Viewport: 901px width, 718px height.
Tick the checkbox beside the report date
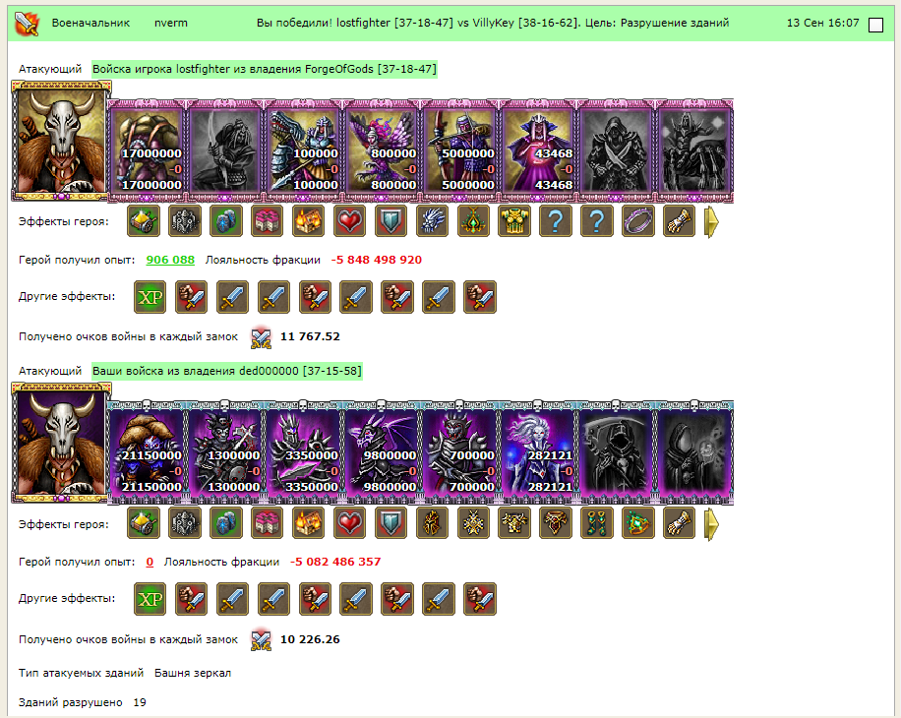[875, 25]
